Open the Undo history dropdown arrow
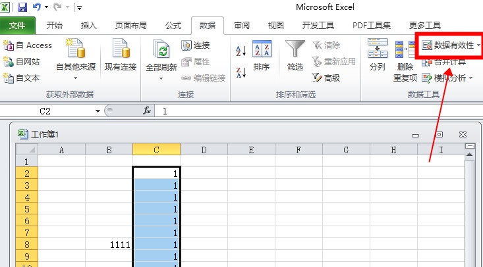Image resolution: width=483 pixels, height=267 pixels. 47,7
